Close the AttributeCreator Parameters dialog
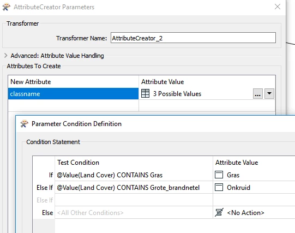Screen dimensions: 295x233 point(278,7)
